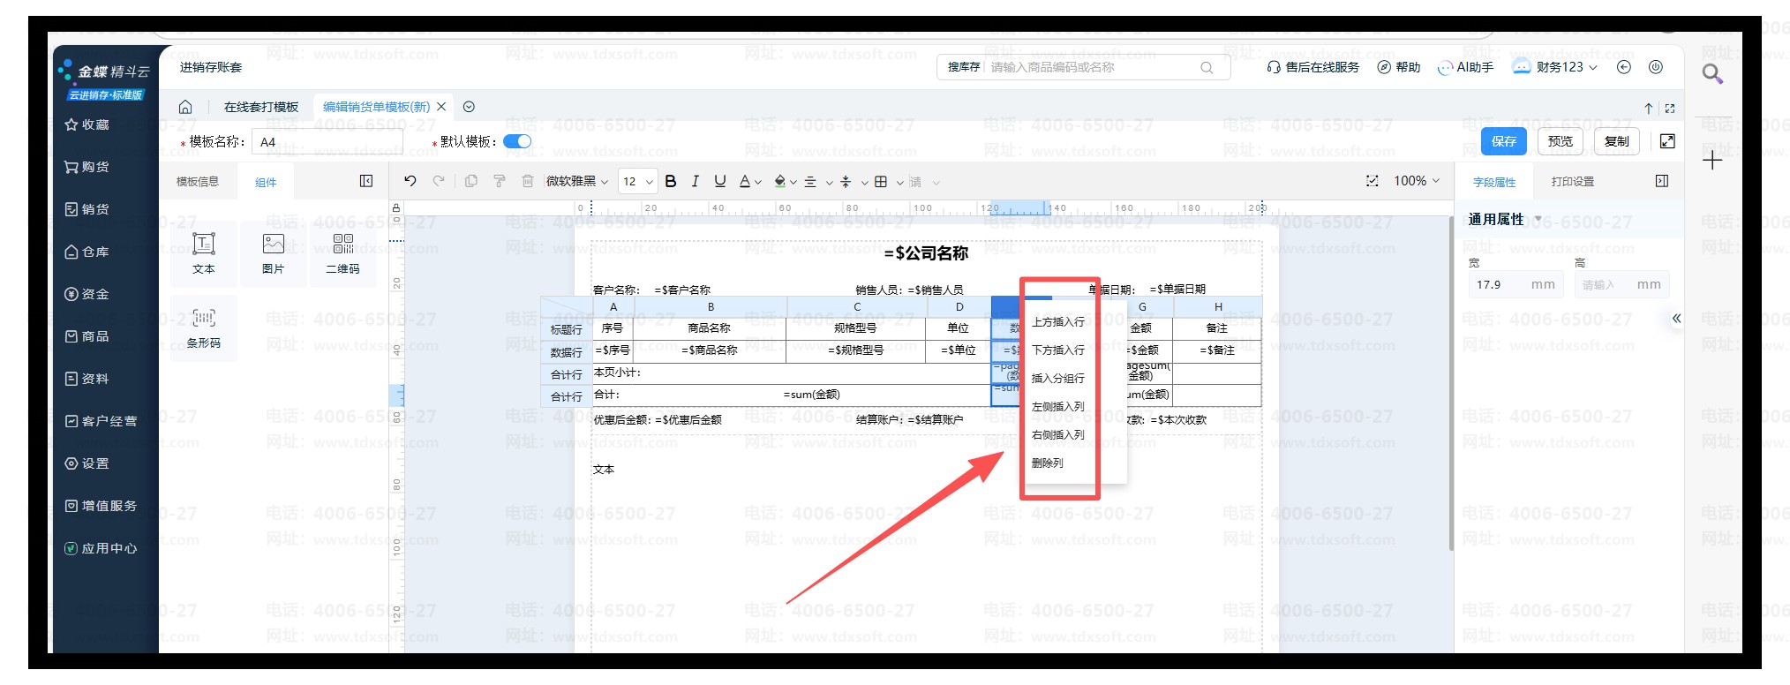Switch to the 打印设置 tab
1790x685 pixels.
(1572, 182)
